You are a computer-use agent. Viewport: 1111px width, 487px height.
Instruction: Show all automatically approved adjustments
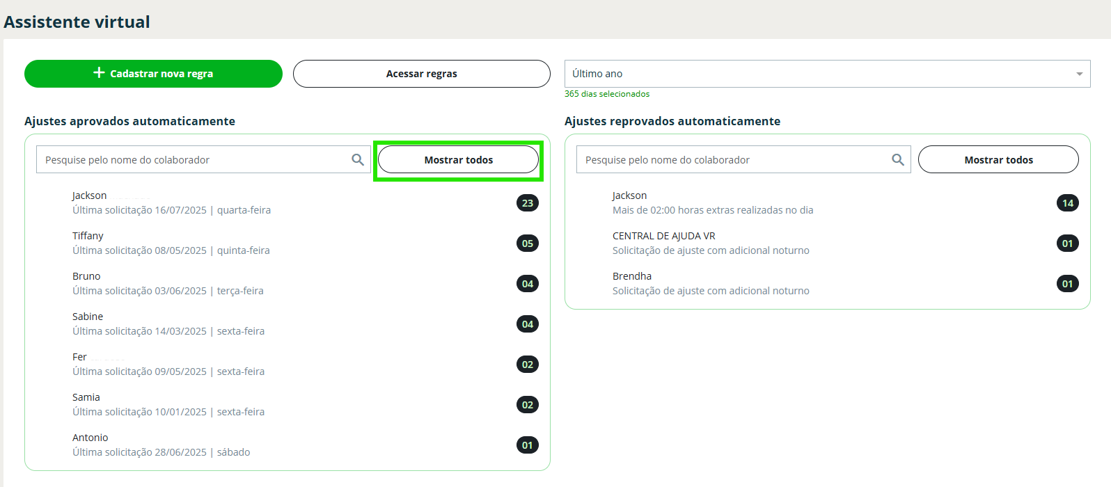point(458,160)
